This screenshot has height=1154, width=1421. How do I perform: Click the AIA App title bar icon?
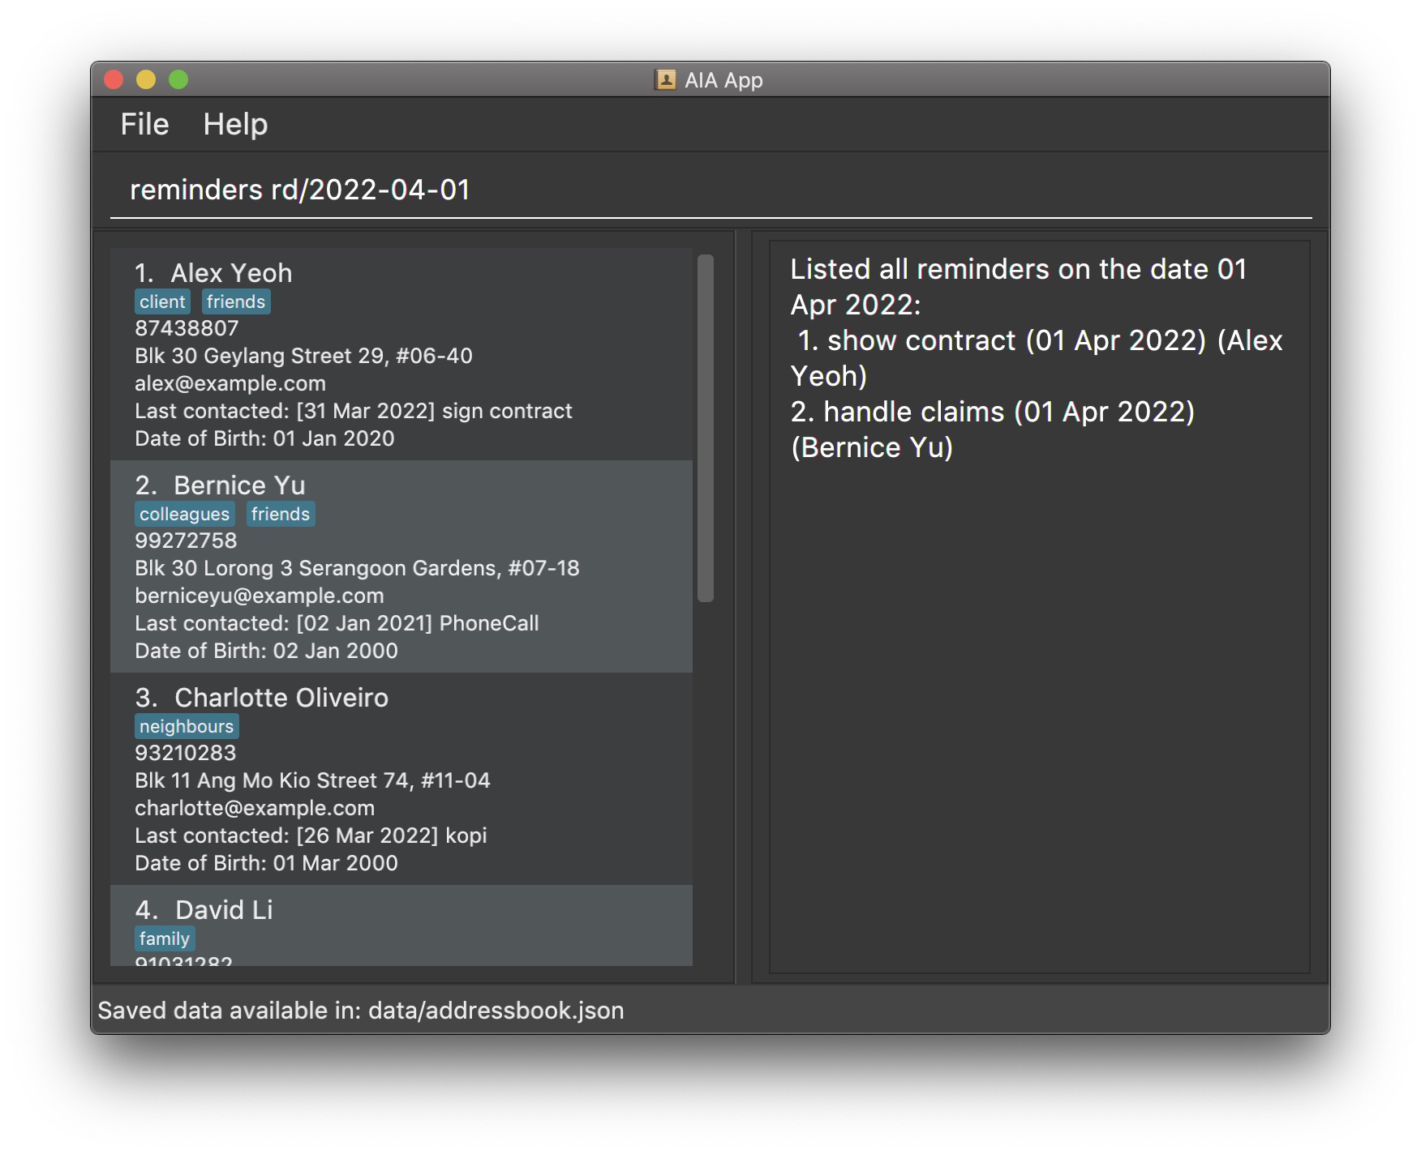[665, 79]
